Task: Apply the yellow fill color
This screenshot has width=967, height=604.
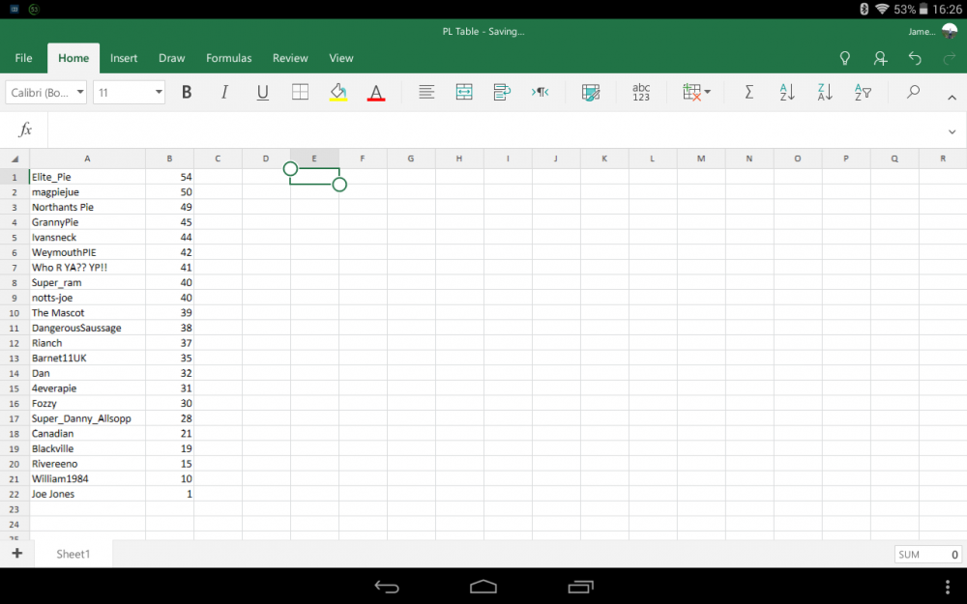Action: pos(337,92)
